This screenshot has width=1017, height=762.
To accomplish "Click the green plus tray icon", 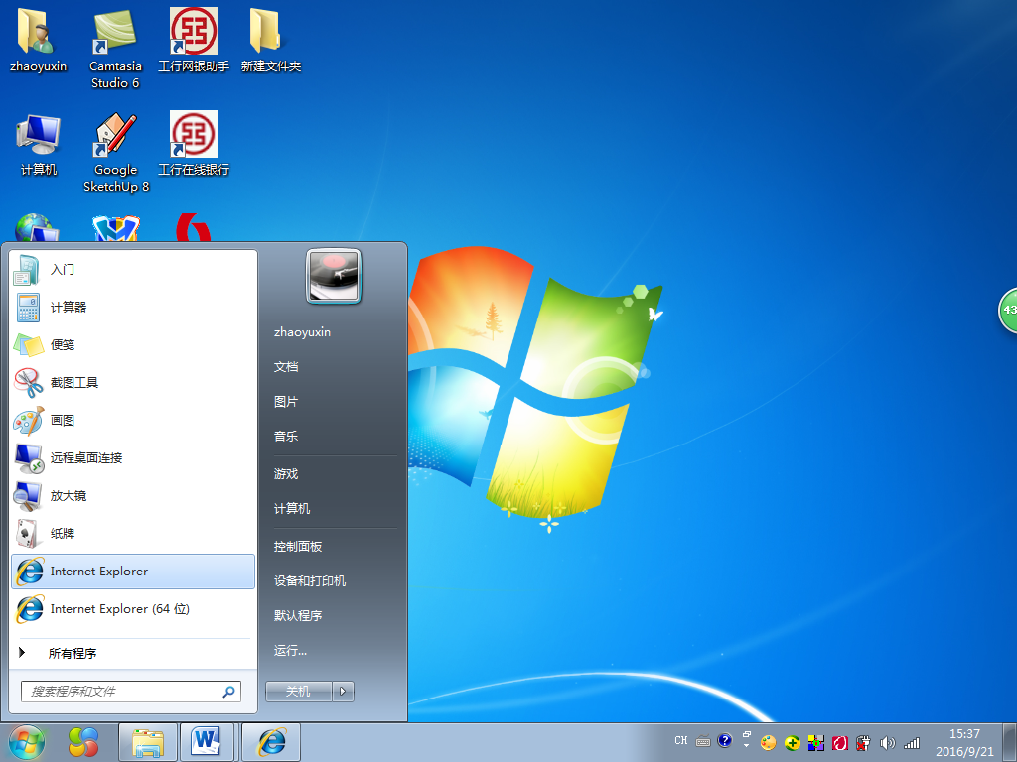I will [x=792, y=742].
